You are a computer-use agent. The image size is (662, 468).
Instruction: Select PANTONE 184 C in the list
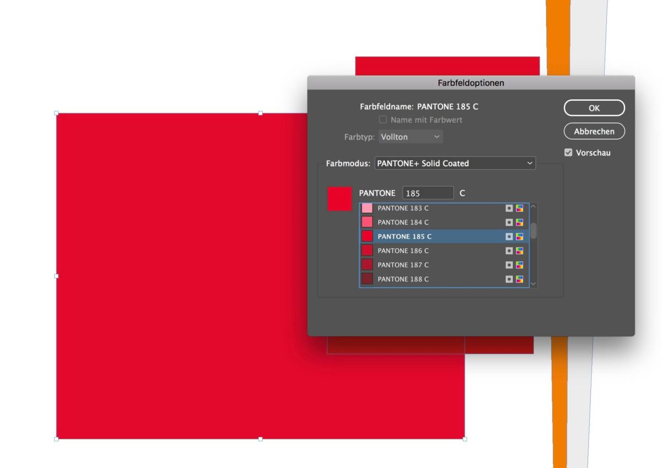[403, 223]
